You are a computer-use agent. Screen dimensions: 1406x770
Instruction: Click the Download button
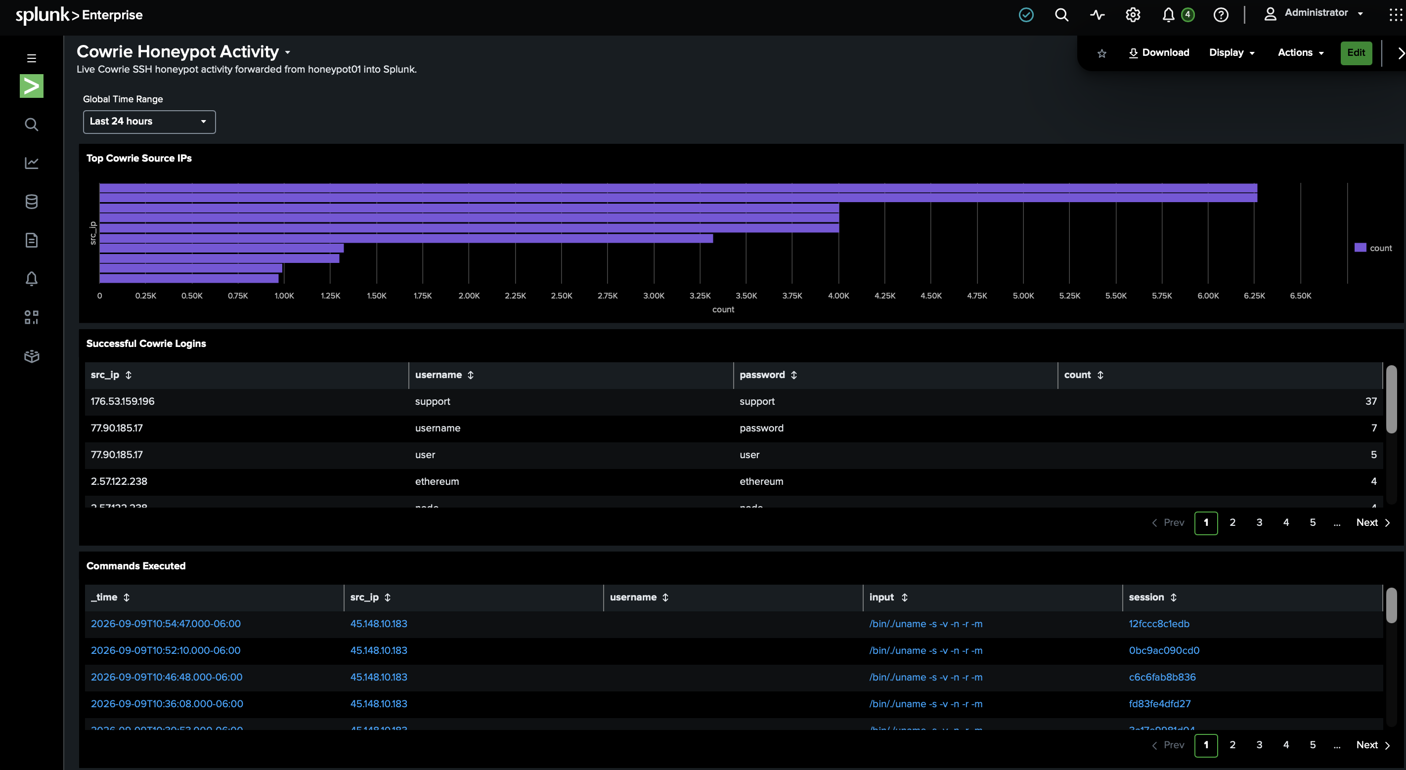pyautogui.click(x=1158, y=53)
